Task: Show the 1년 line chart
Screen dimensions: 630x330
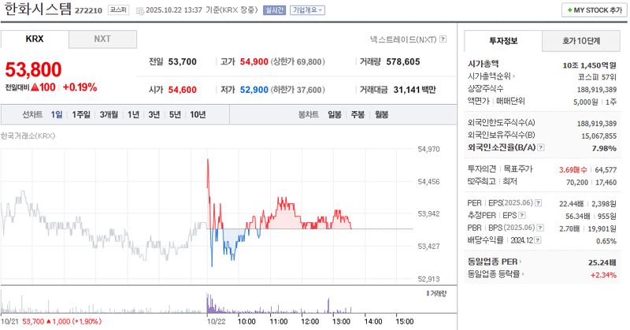Action: [133, 114]
